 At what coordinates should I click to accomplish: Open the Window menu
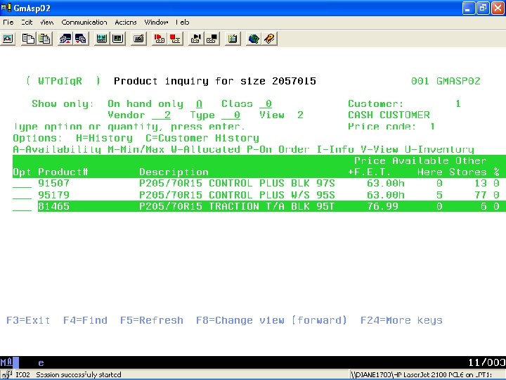coord(156,23)
